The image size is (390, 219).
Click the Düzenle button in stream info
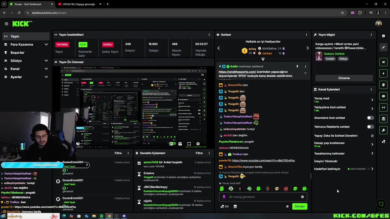click(344, 78)
